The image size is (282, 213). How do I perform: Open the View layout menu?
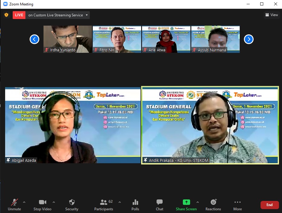272,15
